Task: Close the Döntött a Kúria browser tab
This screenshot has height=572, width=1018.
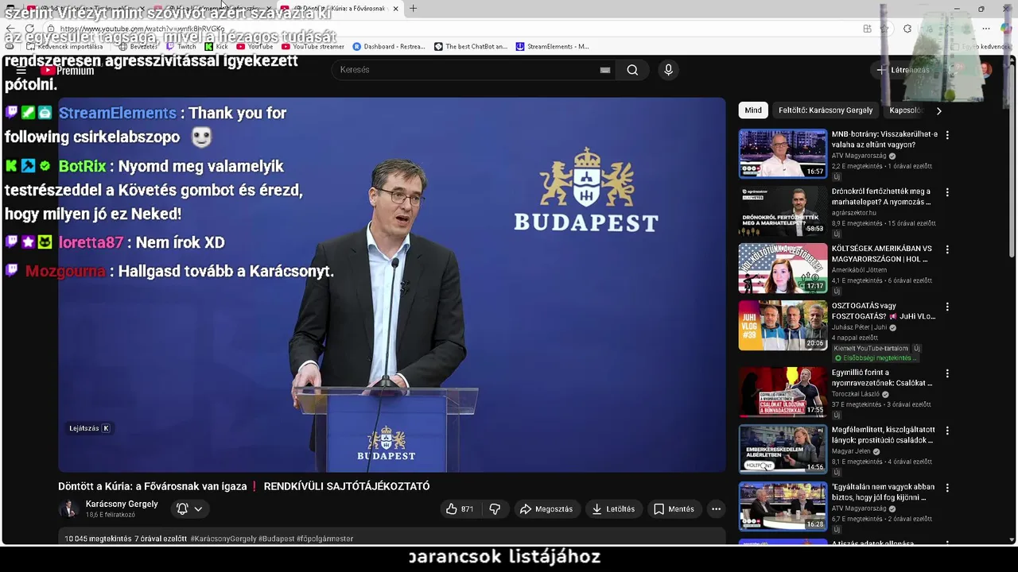Action: pos(395,9)
